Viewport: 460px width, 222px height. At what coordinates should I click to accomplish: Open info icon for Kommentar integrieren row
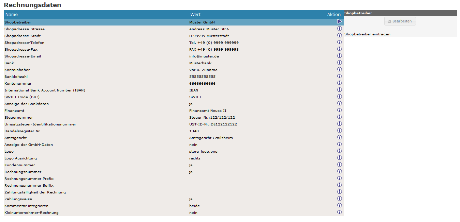(x=339, y=205)
